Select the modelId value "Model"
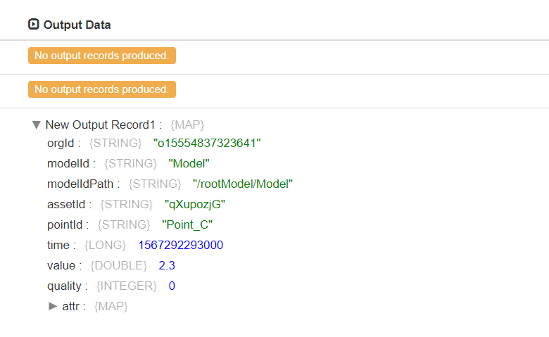This screenshot has height=337, width=549. 189,163
